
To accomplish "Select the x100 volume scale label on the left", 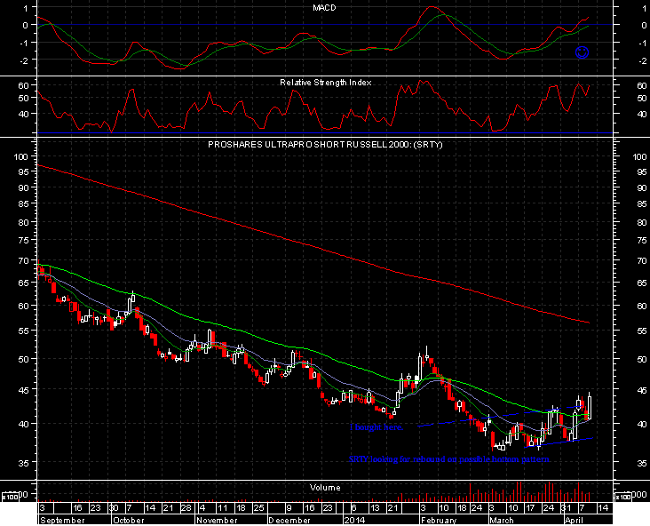I will point(10,497).
